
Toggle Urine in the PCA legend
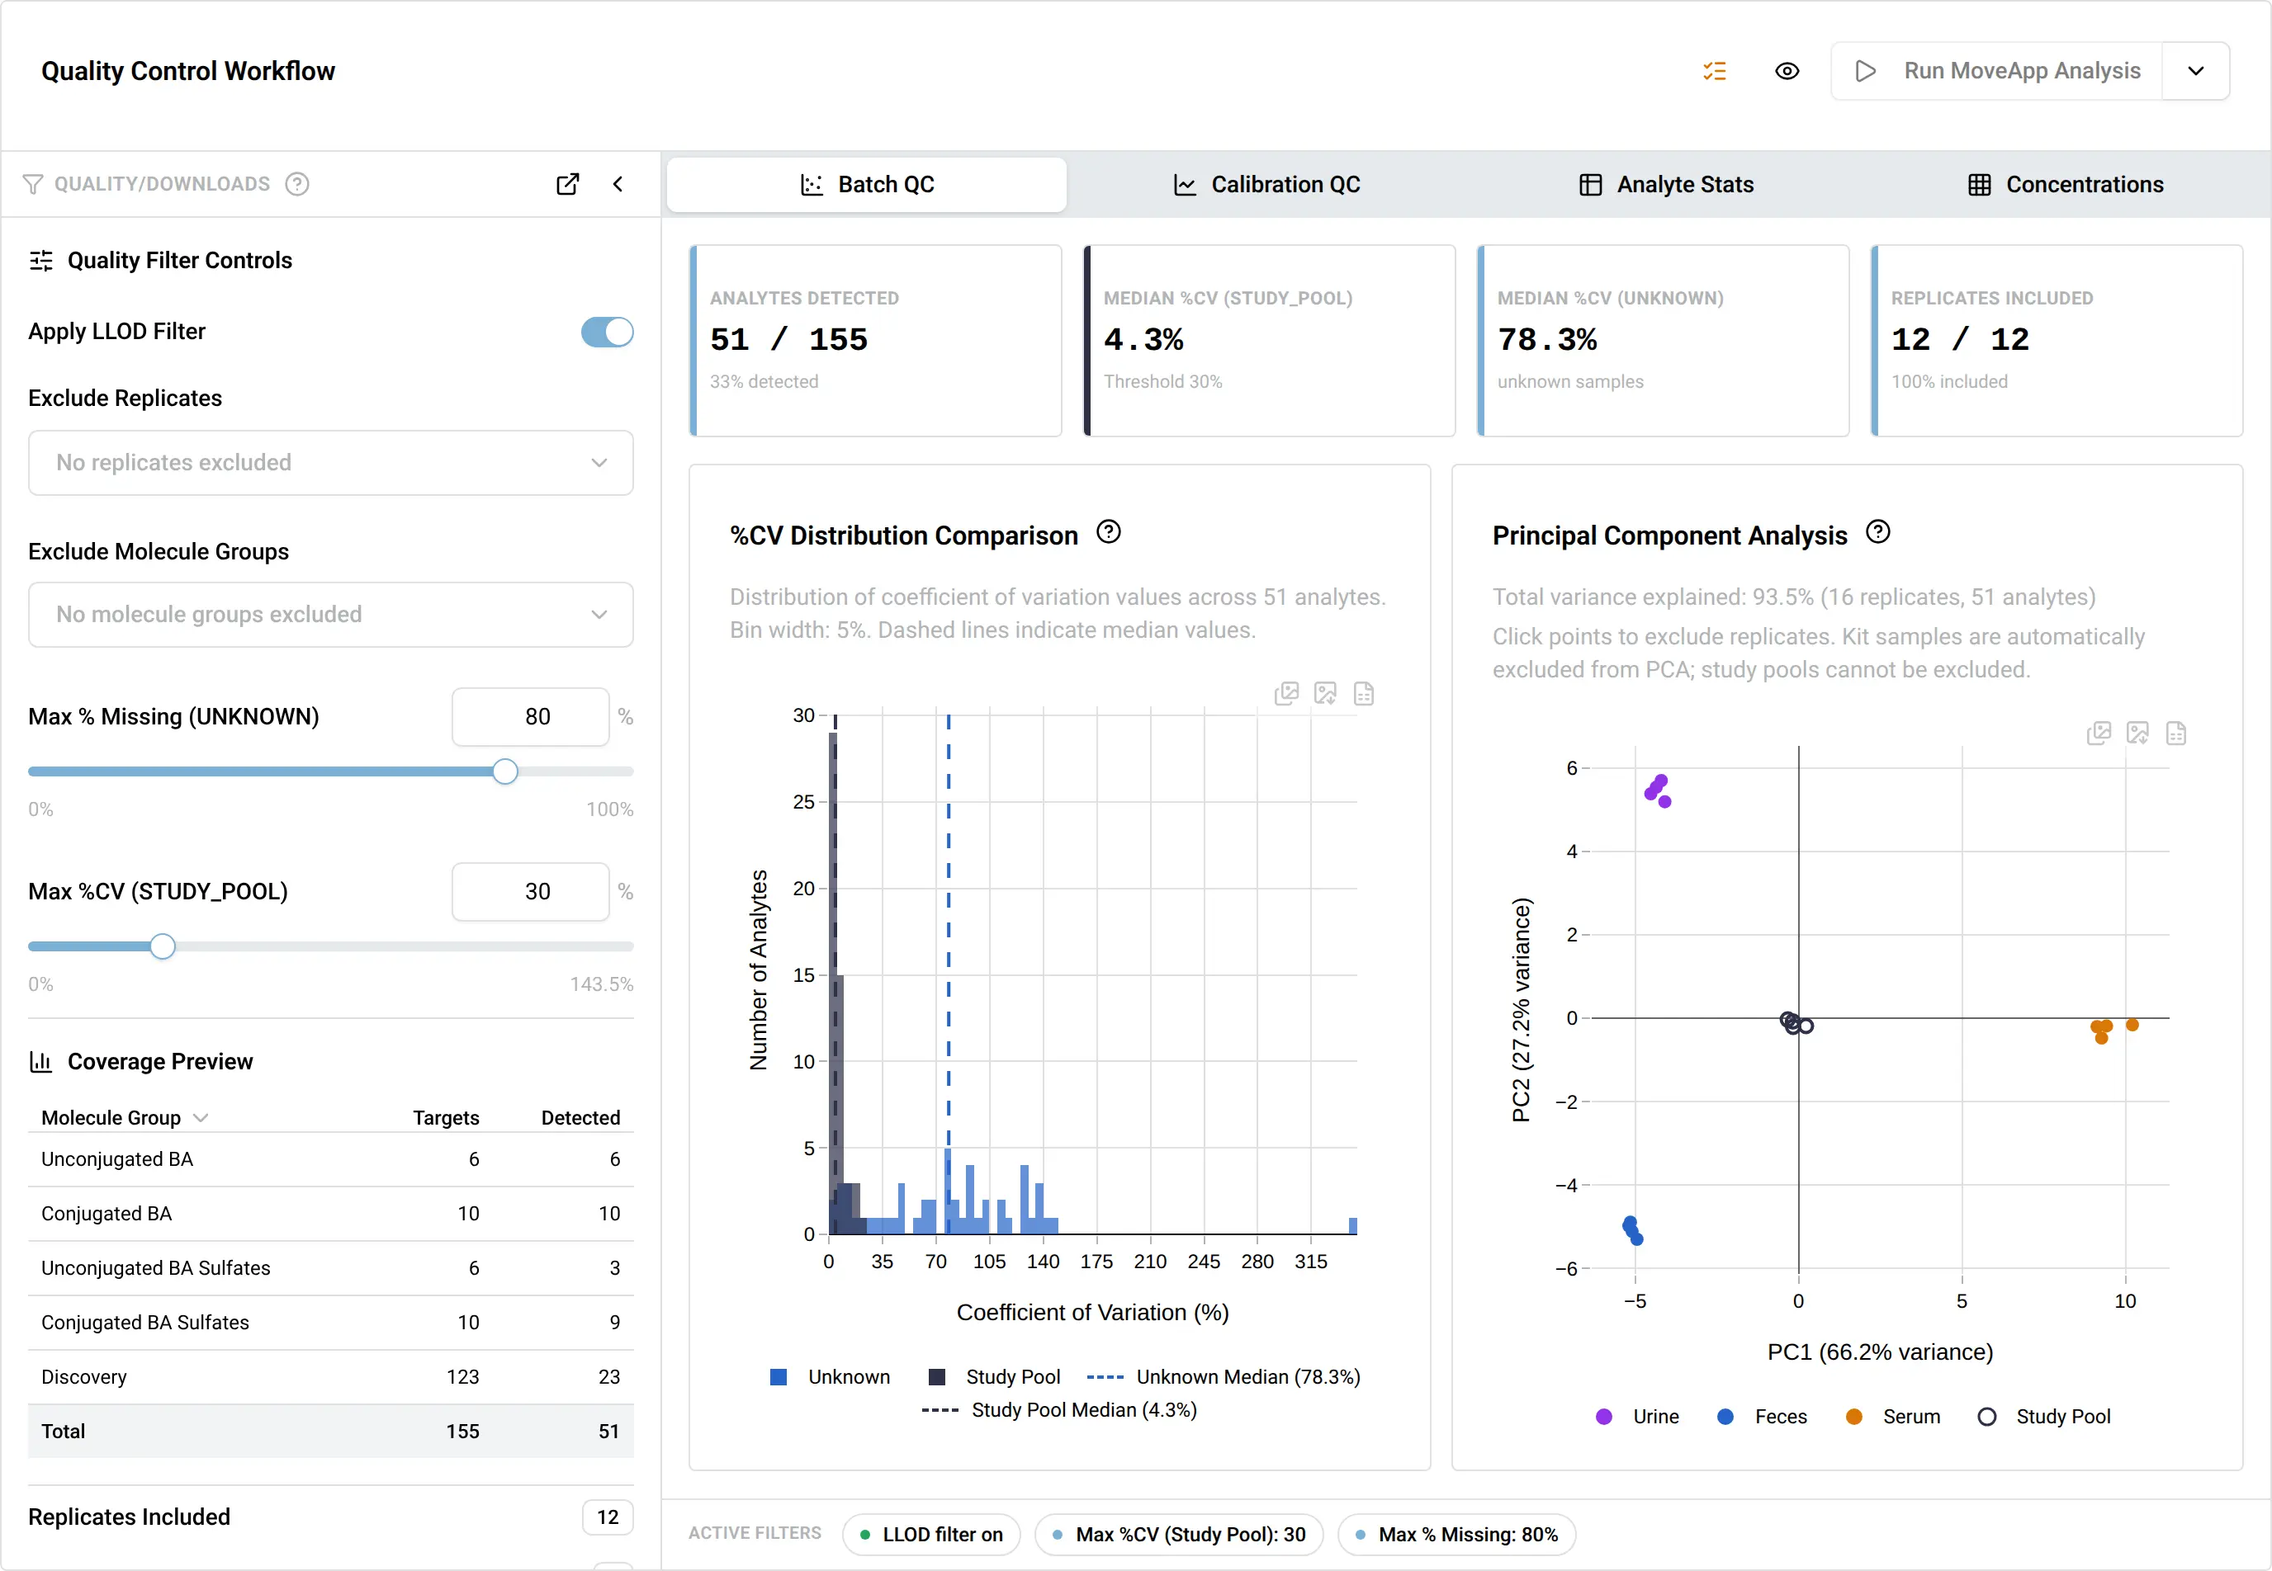click(1637, 1417)
